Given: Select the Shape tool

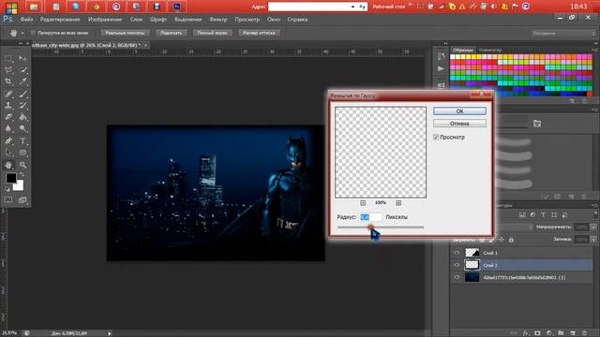Looking at the screenshot, I should point(22,153).
